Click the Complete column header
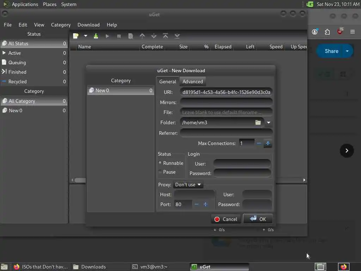The width and height of the screenshot is (361, 271). pos(152,47)
